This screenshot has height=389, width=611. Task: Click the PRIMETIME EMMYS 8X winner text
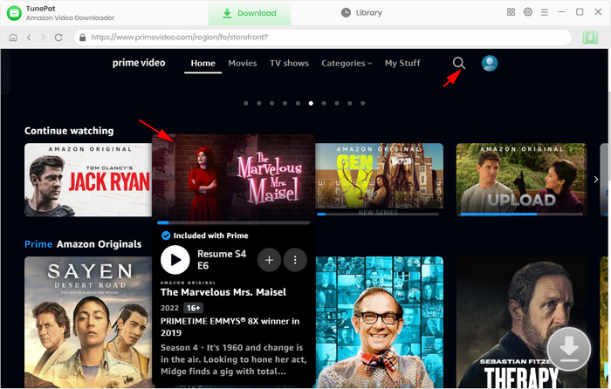point(230,327)
